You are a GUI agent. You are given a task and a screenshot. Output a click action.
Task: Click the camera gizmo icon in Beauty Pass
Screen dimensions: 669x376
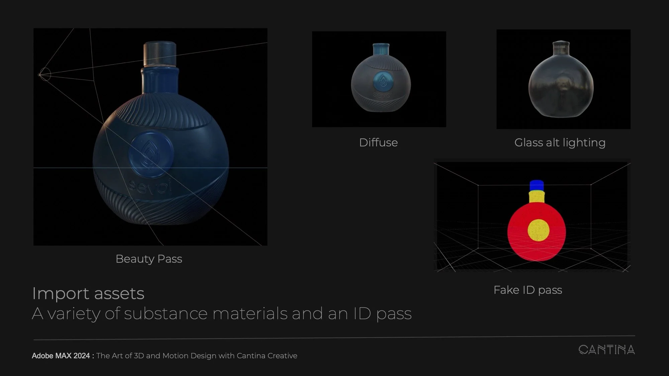tap(44, 74)
